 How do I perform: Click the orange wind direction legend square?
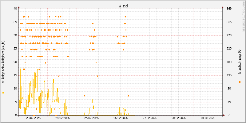point(240,82)
